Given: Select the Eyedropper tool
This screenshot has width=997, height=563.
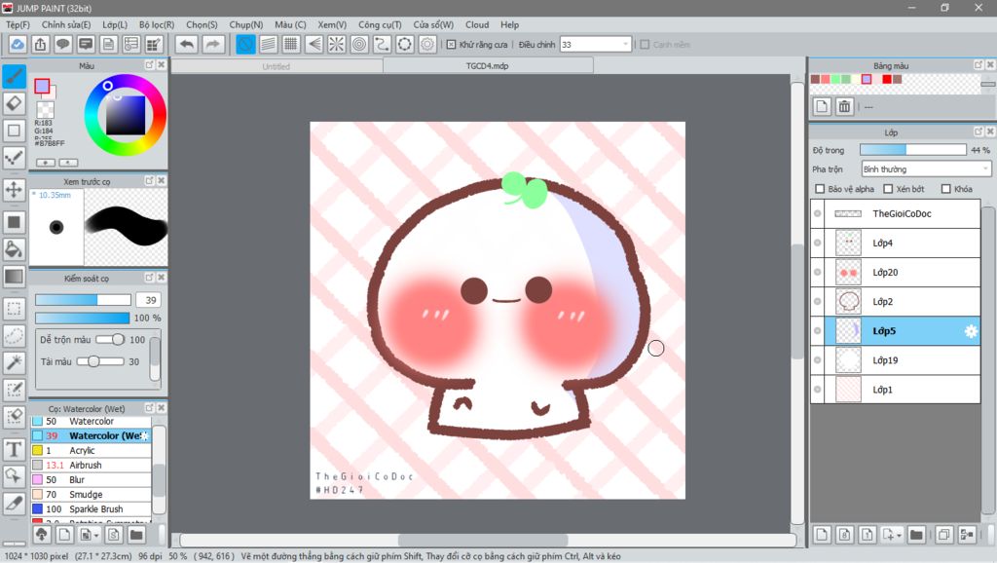Looking at the screenshot, I should [14, 503].
